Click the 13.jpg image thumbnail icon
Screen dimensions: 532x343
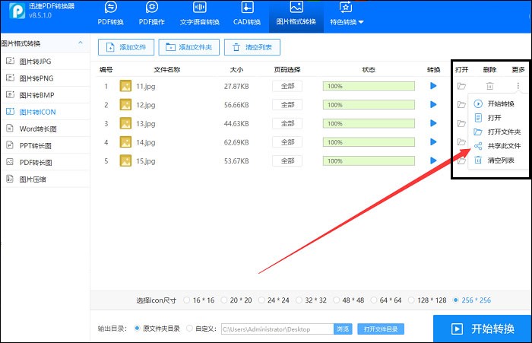pos(125,123)
